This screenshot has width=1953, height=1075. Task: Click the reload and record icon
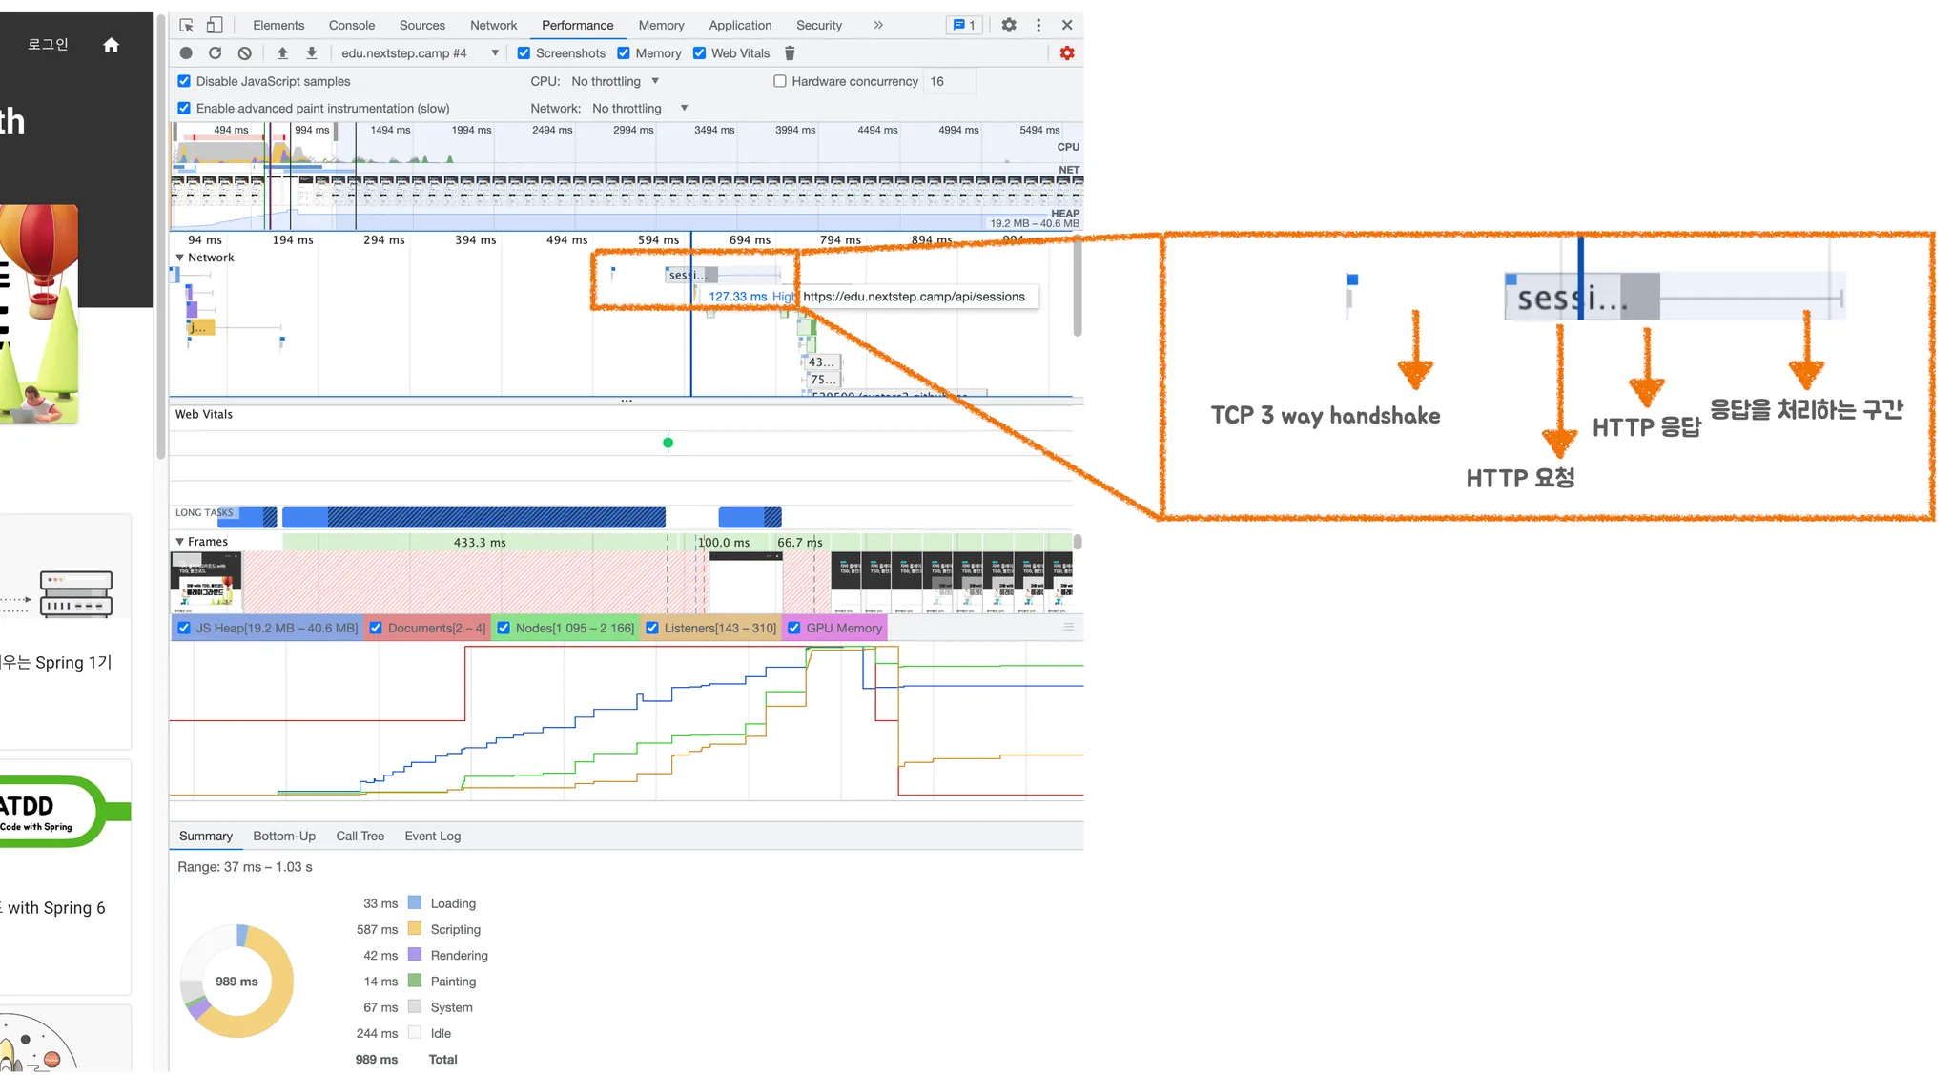point(216,53)
